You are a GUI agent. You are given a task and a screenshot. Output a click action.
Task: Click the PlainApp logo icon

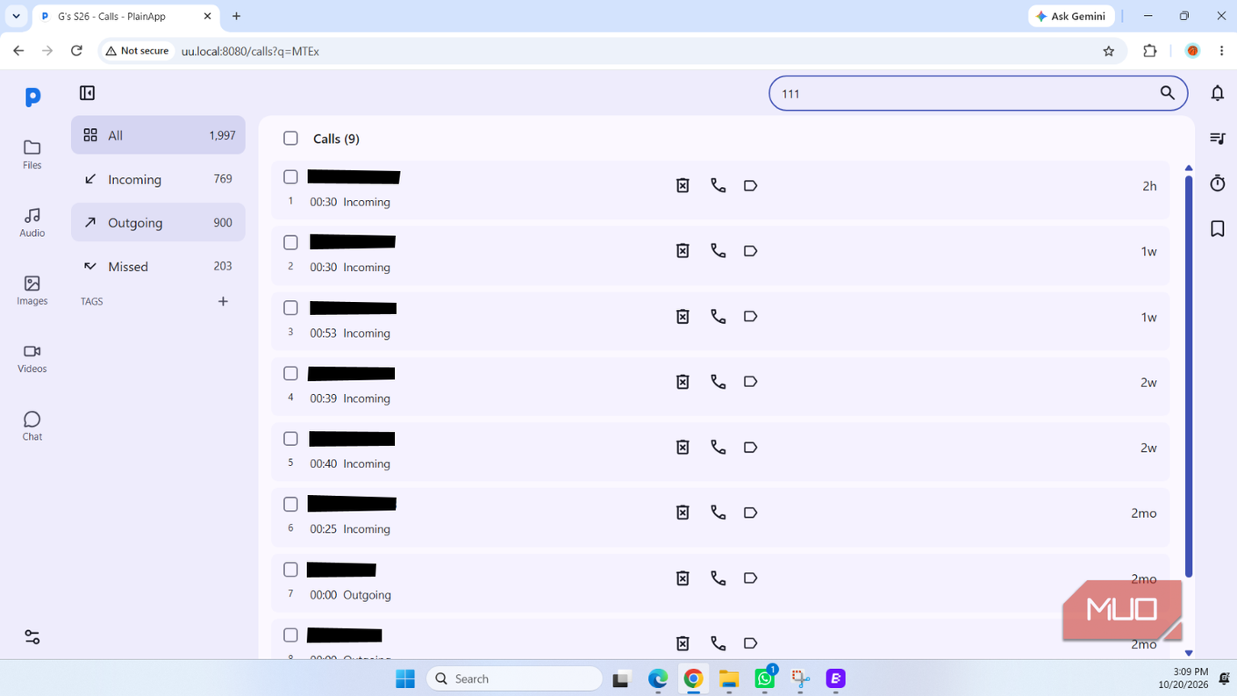[32, 97]
